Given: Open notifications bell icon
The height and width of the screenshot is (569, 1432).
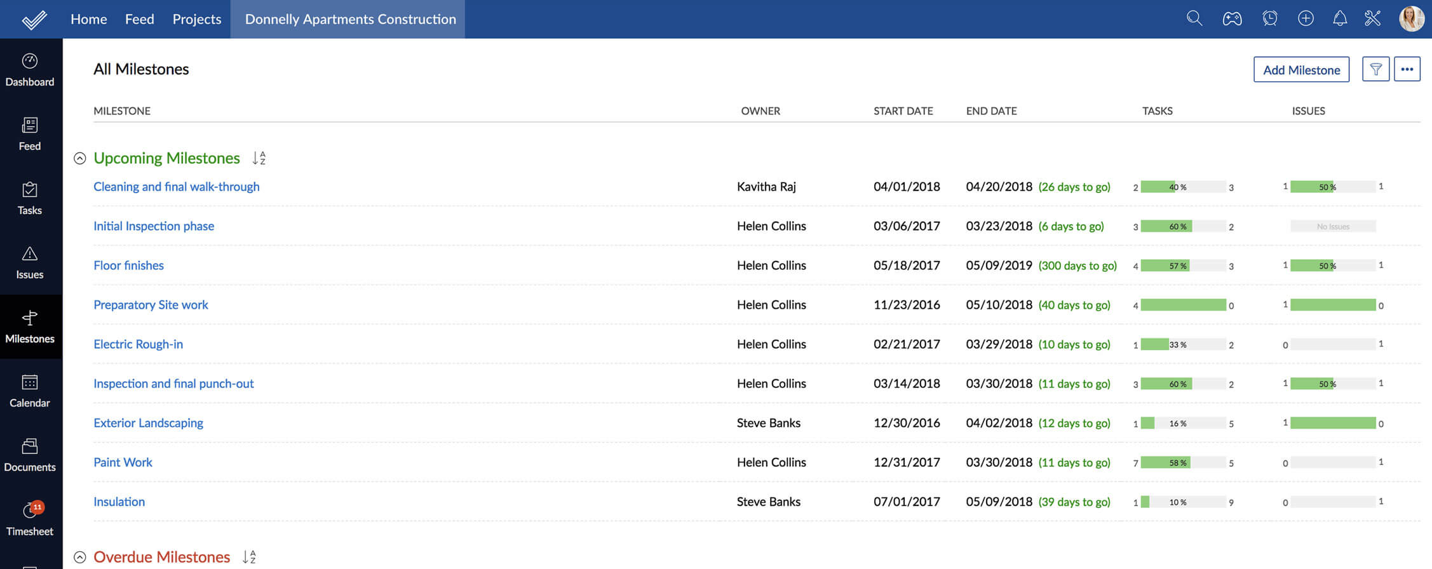Looking at the screenshot, I should click(1340, 18).
